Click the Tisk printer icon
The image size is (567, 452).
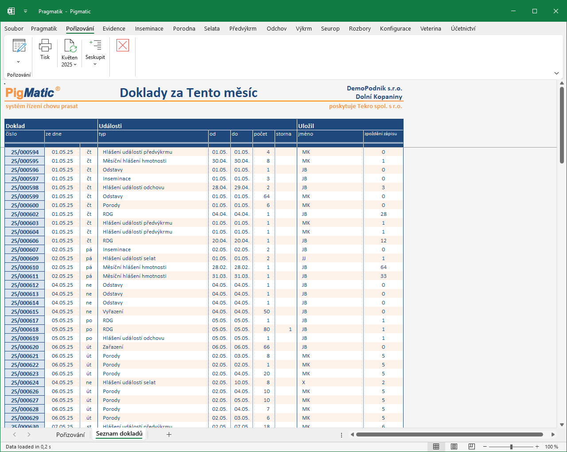click(x=45, y=45)
